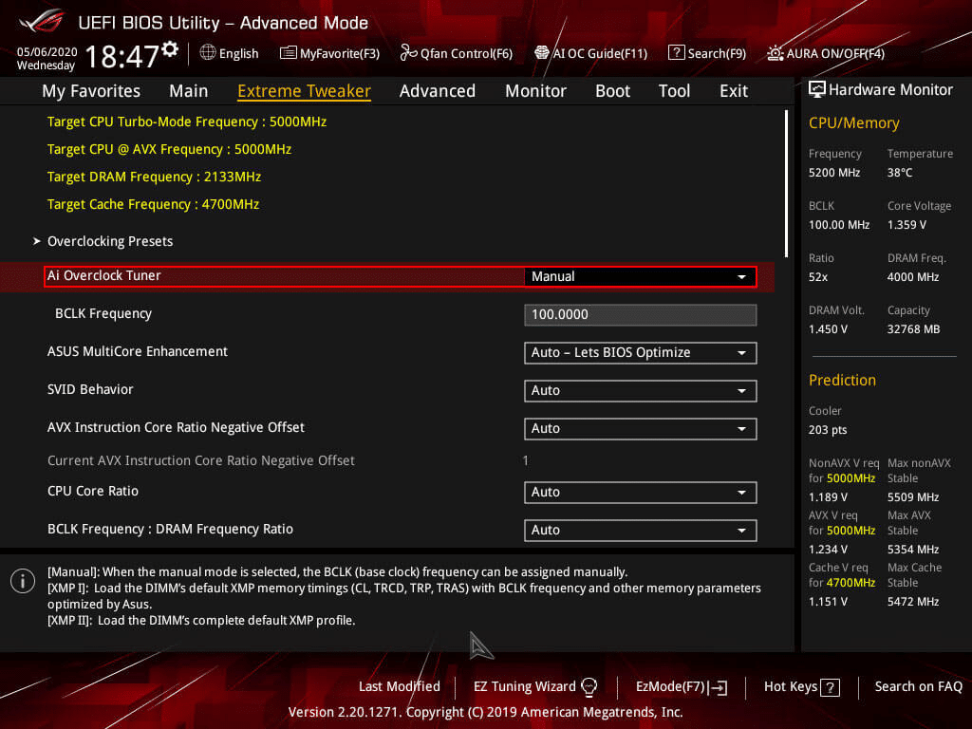Click the CPU/Memory heading
The image size is (972, 729).
coord(853,122)
